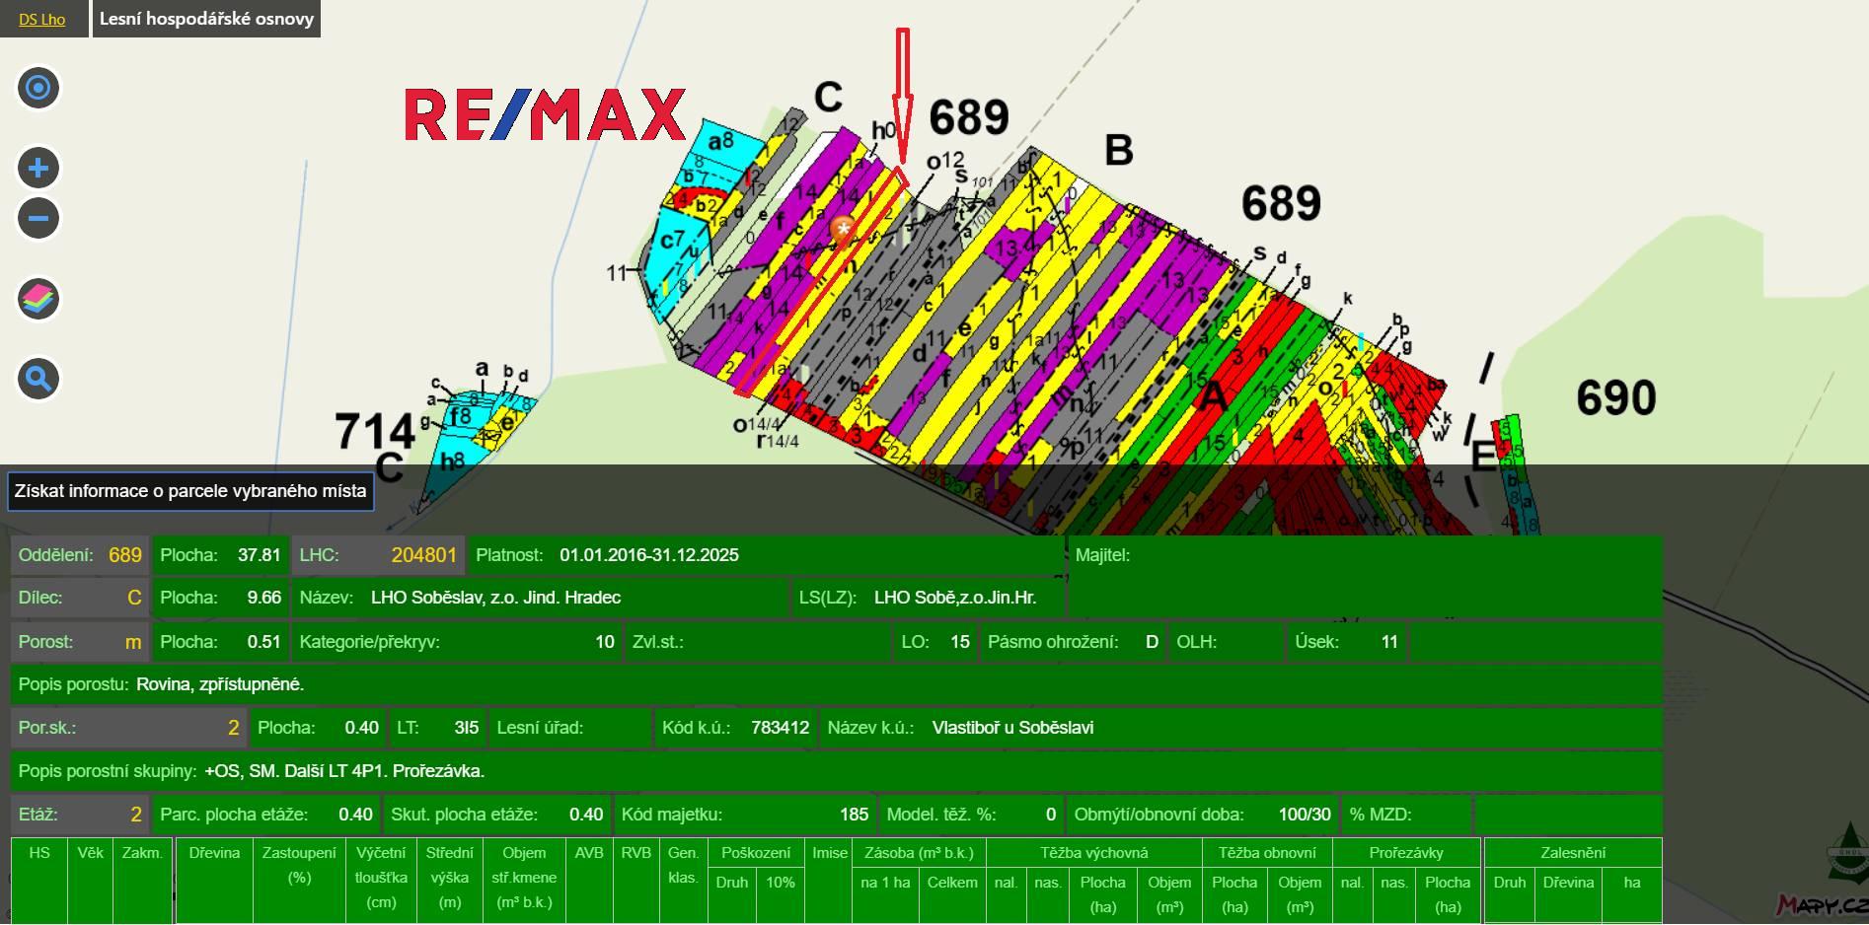Select the LHC code 204801

[424, 555]
